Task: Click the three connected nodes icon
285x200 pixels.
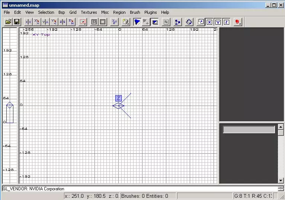Action: tap(177, 22)
